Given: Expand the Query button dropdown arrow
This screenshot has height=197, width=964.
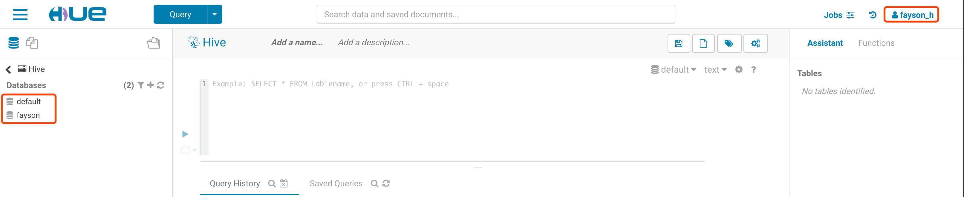Looking at the screenshot, I should pyautogui.click(x=215, y=15).
